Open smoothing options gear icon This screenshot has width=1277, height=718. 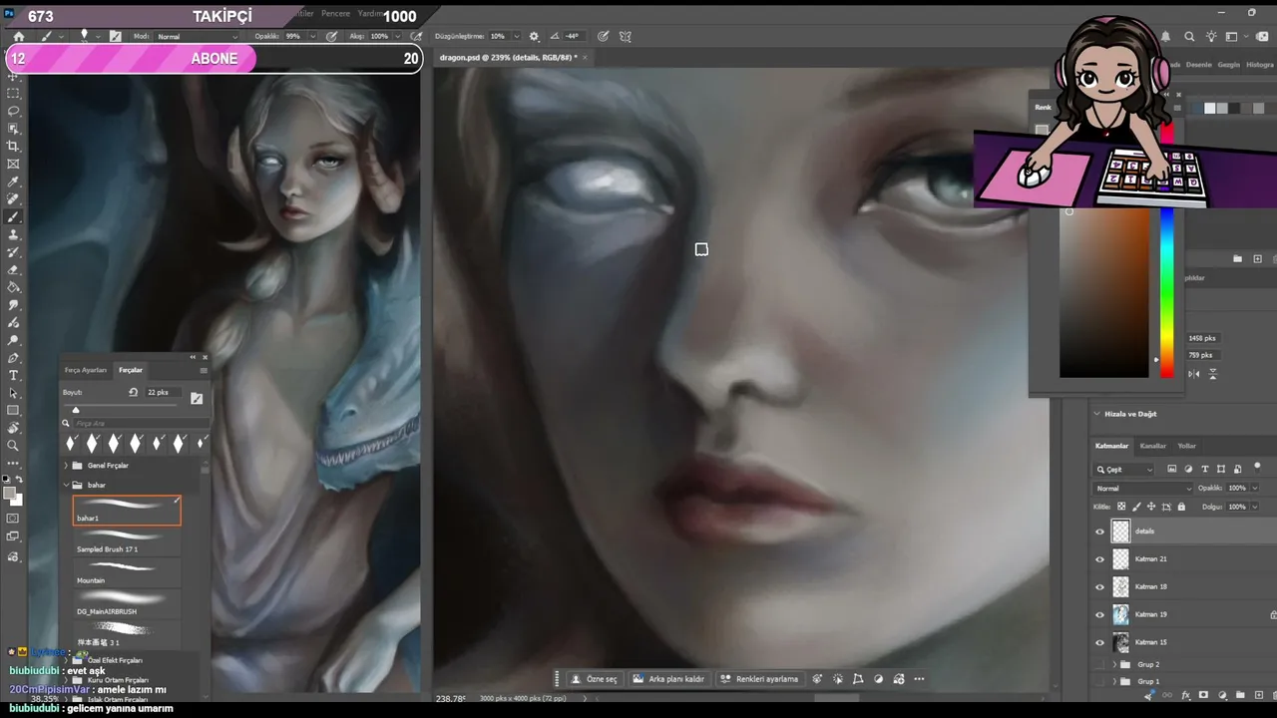point(534,37)
